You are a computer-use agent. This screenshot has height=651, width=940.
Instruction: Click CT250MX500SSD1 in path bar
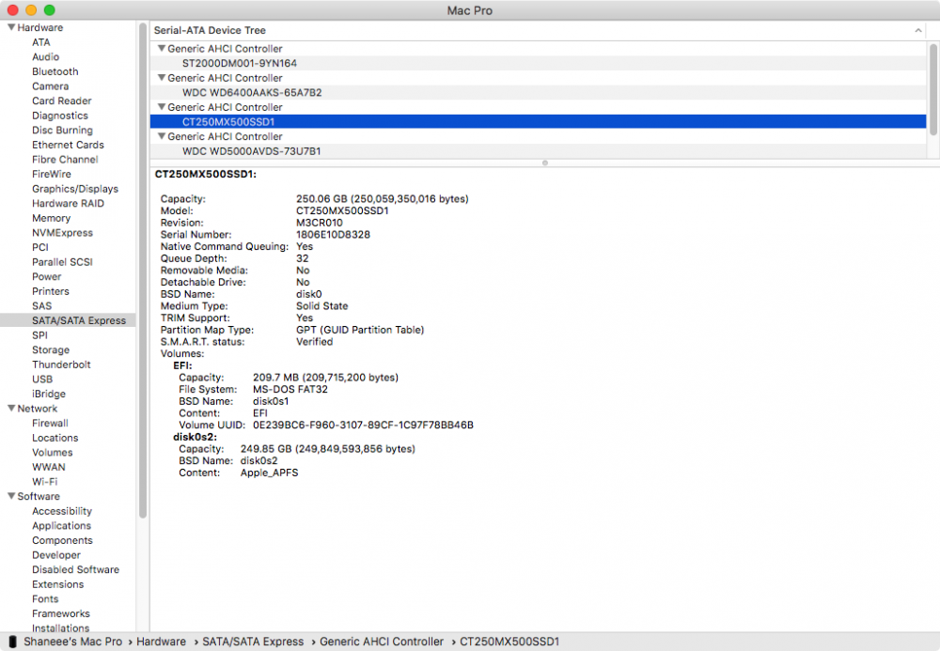pyautogui.click(x=509, y=642)
